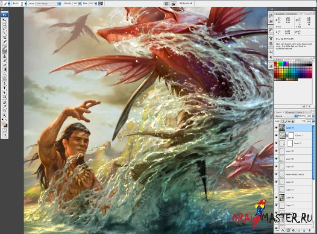Open the brush Mode dropdown

tap(48, 4)
